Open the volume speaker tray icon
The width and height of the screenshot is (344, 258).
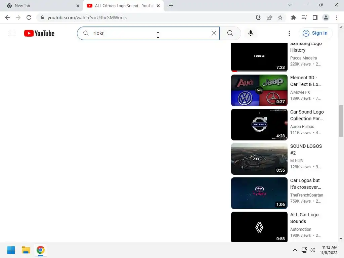click(312, 250)
